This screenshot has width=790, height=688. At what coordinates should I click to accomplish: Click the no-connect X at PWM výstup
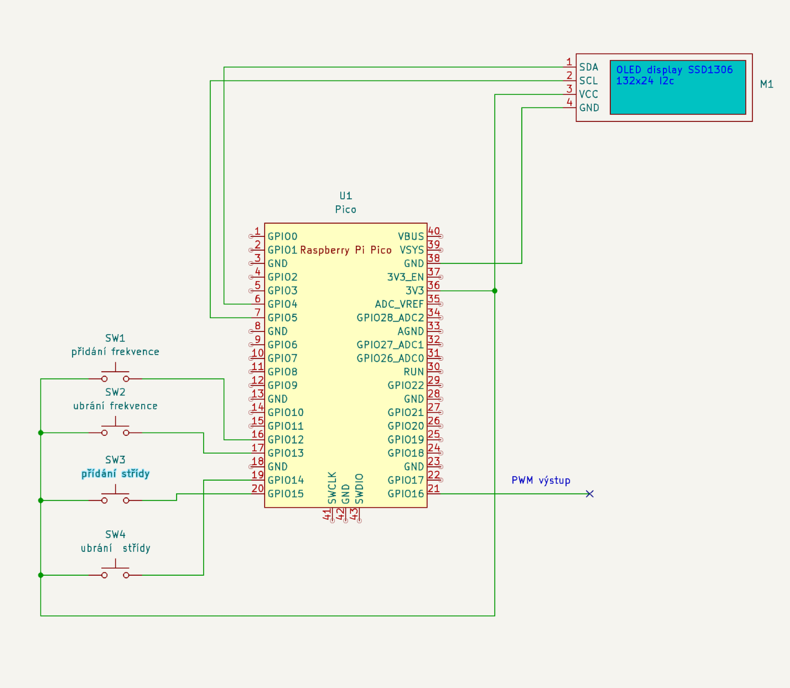[590, 494]
